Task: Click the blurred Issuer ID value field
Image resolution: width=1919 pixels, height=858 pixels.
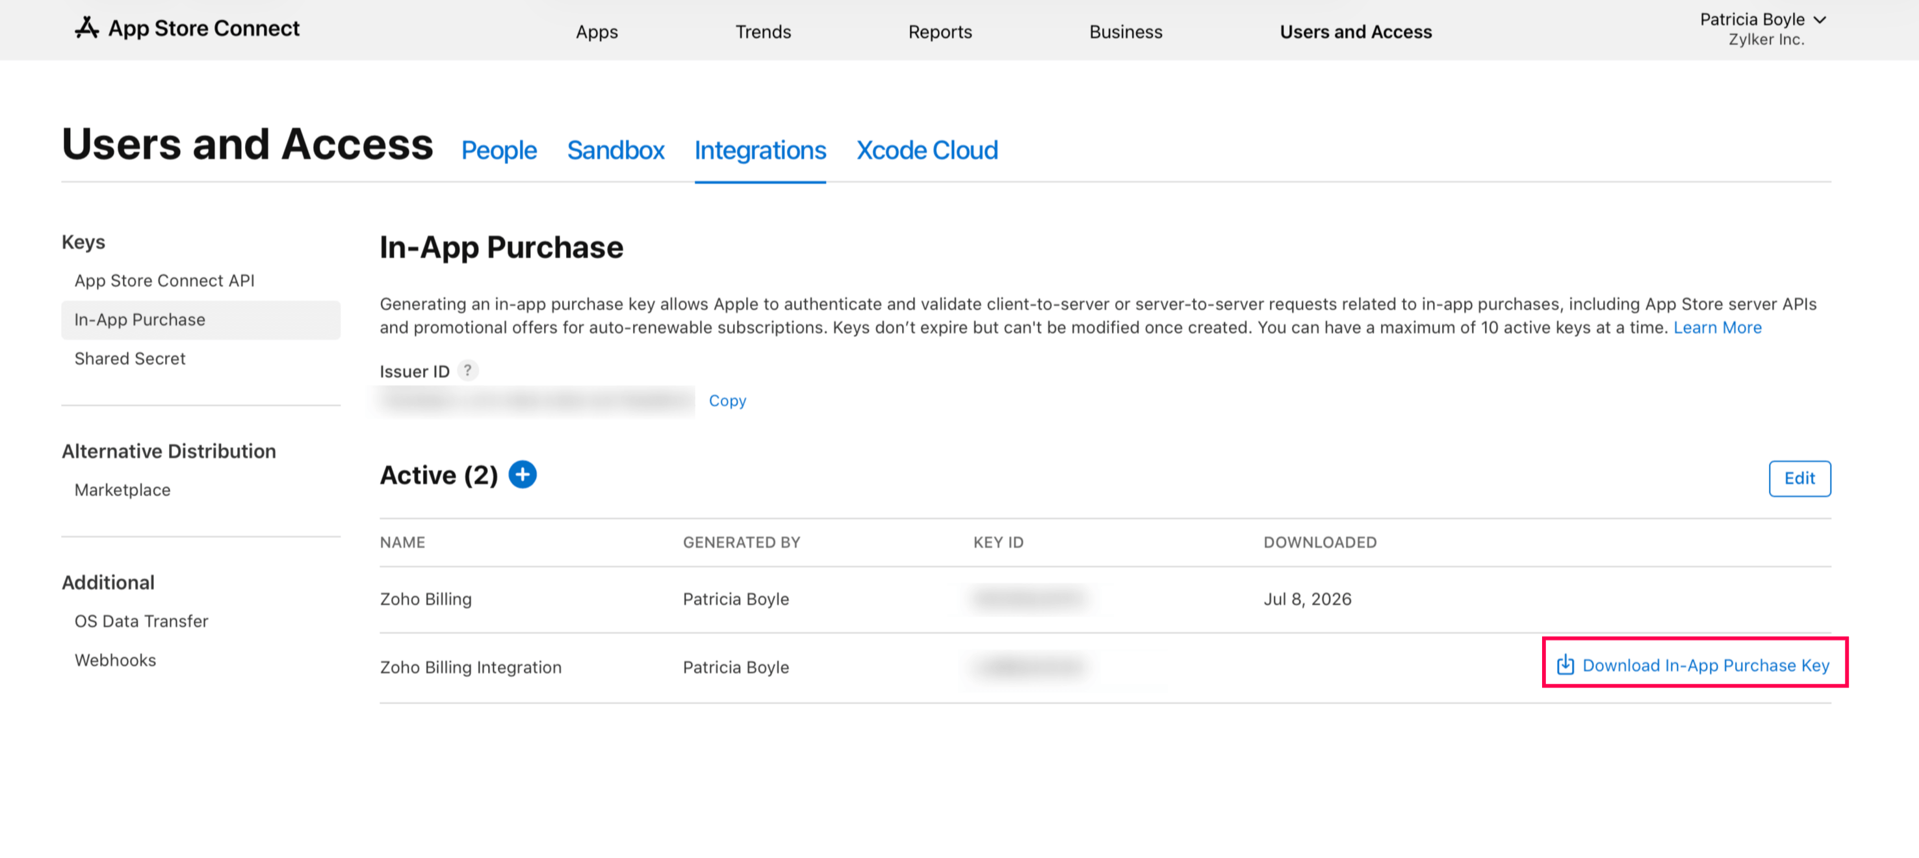Action: (x=536, y=401)
